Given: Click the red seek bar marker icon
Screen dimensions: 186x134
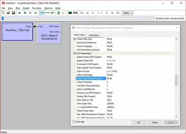Looking at the screenshot, I should pyautogui.click(x=75, y=13).
